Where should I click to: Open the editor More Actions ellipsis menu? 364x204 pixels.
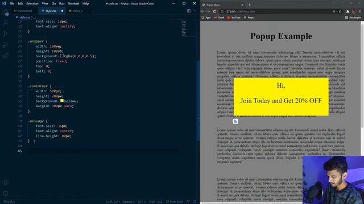195,11
